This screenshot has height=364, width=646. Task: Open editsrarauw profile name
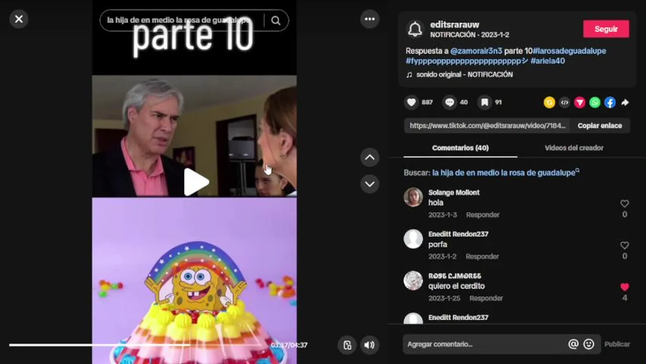[x=454, y=25]
